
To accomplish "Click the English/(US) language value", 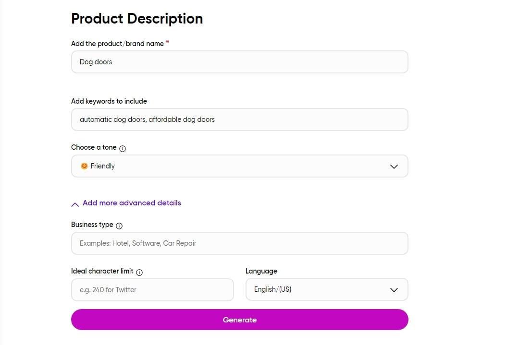I will [x=272, y=289].
